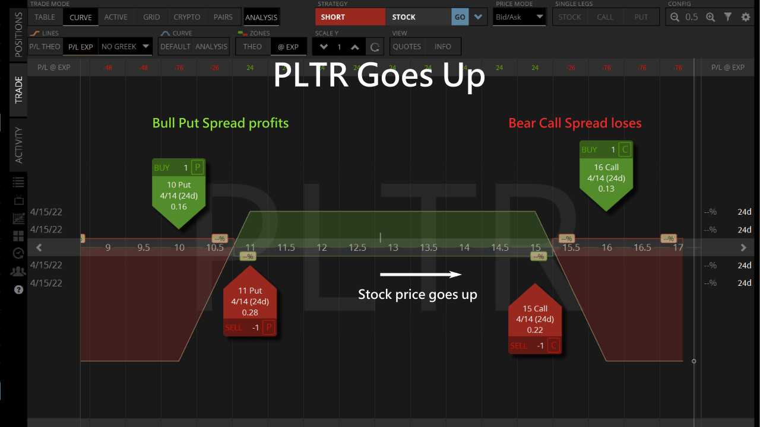This screenshot has width=760, height=427.
Task: Select the short 11 Put leg tag
Action: 250,301
